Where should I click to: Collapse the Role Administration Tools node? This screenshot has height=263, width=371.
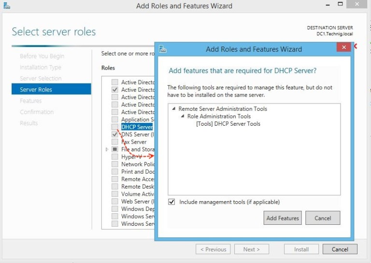pos(183,117)
